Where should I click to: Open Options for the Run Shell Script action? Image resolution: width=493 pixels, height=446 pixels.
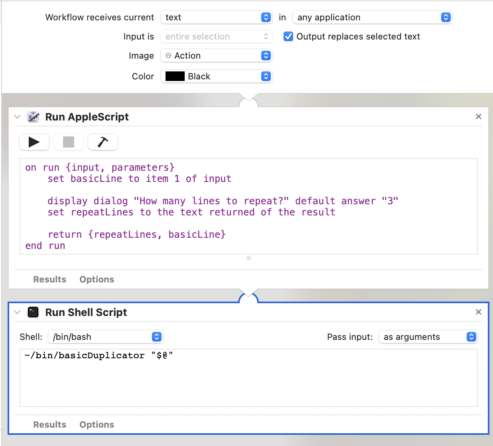97,425
